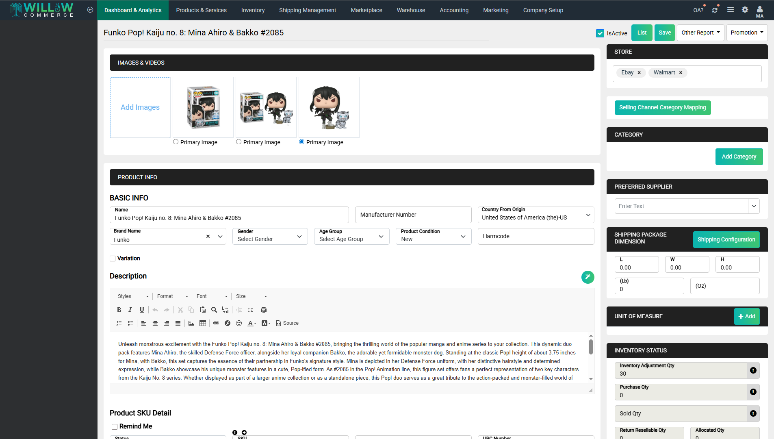Apply italic formatting in the editor
Image resolution: width=774 pixels, height=439 pixels.
[x=130, y=310]
